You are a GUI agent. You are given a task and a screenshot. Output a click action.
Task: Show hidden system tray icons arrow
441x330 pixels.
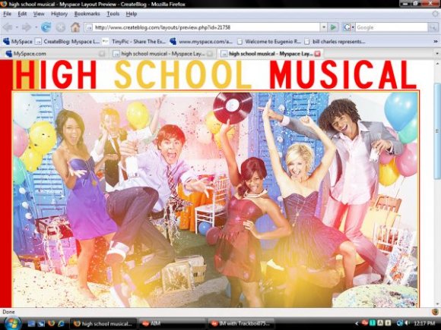click(357, 323)
